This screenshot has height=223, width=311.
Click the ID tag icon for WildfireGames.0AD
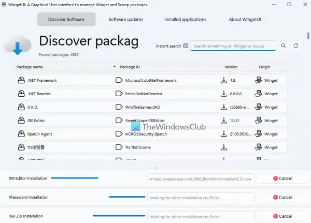pos(119,107)
